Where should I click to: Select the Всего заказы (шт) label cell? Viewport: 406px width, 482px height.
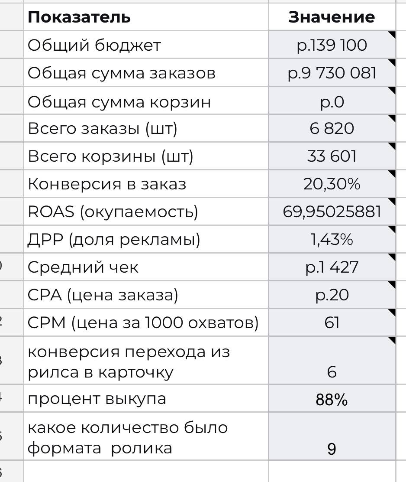[x=146, y=128]
